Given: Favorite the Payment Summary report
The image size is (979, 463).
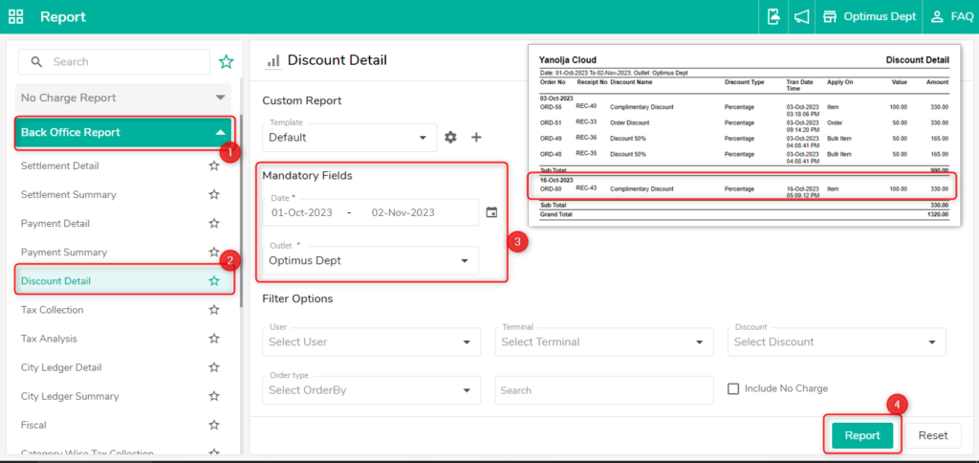Looking at the screenshot, I should click(214, 252).
